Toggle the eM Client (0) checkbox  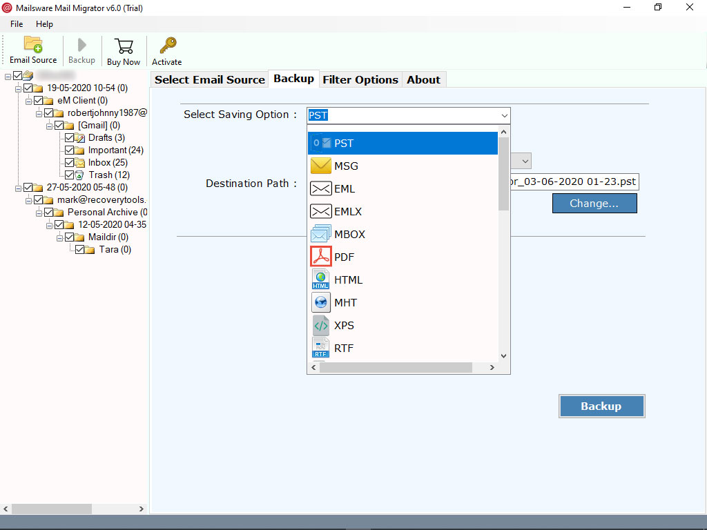pos(39,101)
